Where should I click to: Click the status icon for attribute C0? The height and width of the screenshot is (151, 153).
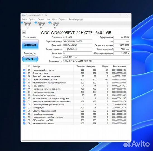[24, 101]
